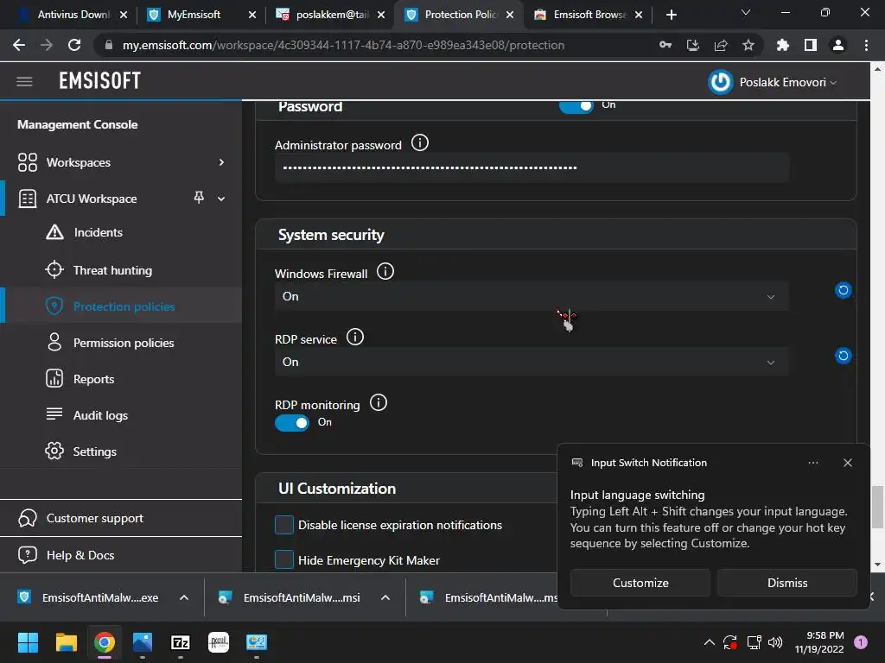Open Incidents warning triangle icon
Image resolution: width=885 pixels, height=663 pixels.
click(x=54, y=231)
